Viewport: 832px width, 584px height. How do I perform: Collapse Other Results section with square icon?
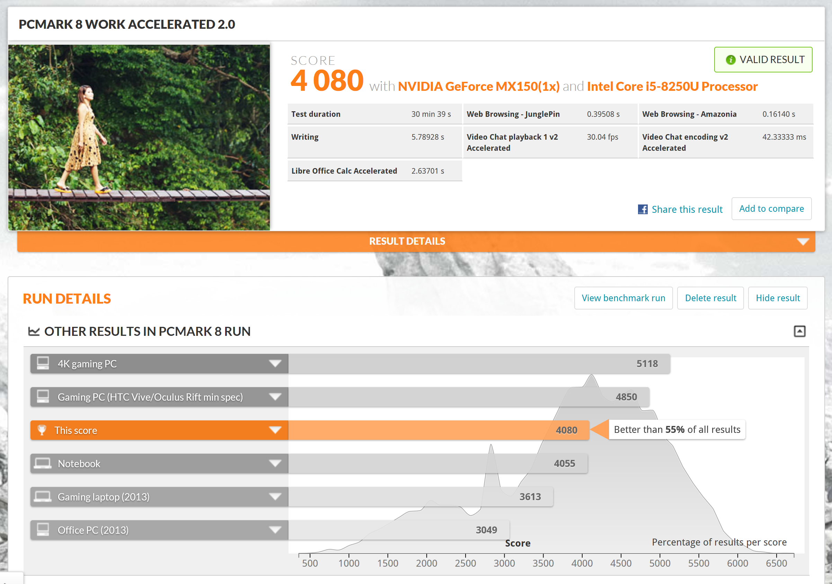[x=799, y=331]
